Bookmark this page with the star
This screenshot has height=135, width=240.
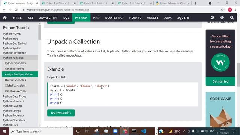[222, 10]
